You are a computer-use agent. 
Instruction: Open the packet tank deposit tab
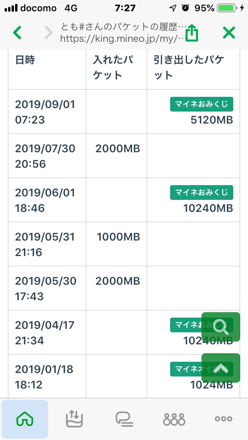74,419
